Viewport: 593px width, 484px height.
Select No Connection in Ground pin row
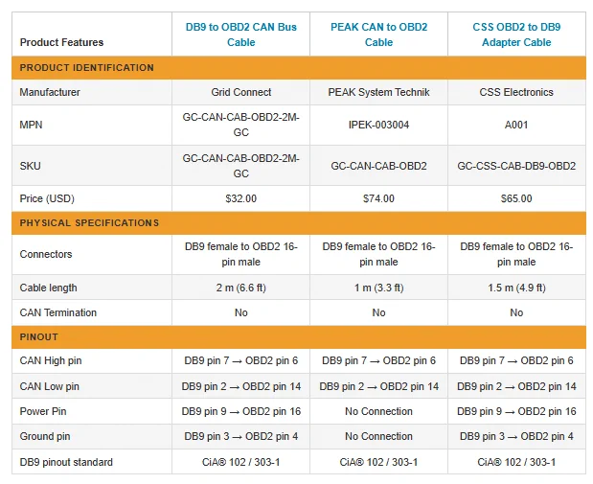coord(378,436)
